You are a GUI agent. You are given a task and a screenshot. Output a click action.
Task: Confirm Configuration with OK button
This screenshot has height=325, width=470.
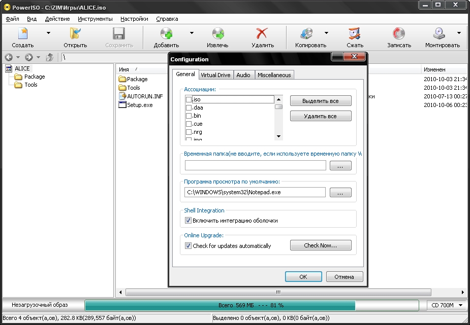(303, 276)
